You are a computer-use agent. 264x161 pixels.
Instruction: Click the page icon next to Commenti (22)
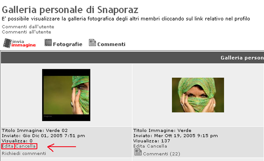138,152
